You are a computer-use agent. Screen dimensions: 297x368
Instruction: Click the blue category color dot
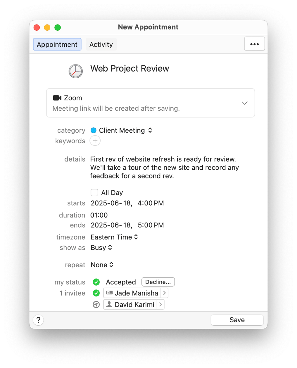[x=94, y=130]
